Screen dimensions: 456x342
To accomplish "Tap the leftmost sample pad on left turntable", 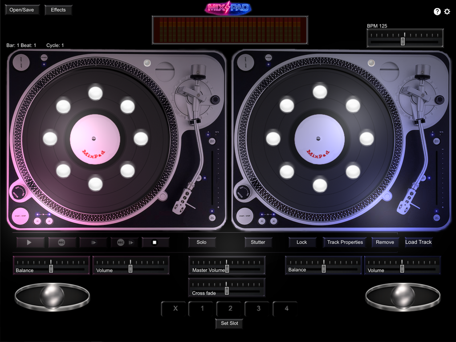I will pos(50,138).
